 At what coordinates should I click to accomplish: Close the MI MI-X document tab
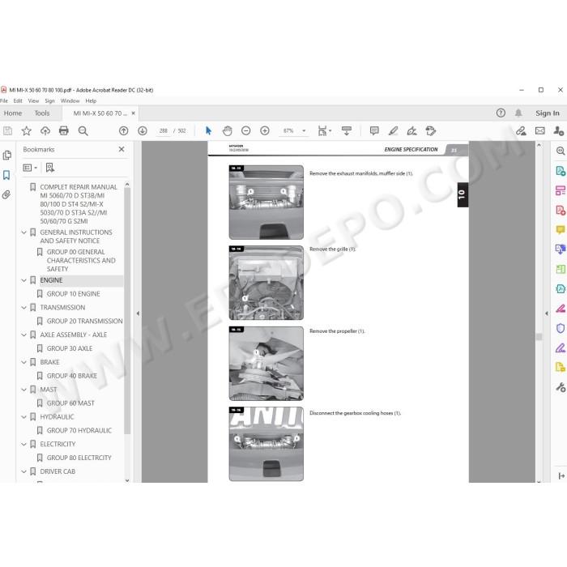point(134,113)
